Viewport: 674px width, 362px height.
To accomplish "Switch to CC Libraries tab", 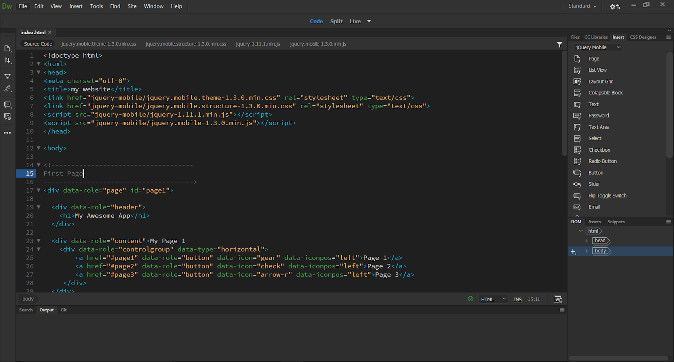I will [x=596, y=38].
